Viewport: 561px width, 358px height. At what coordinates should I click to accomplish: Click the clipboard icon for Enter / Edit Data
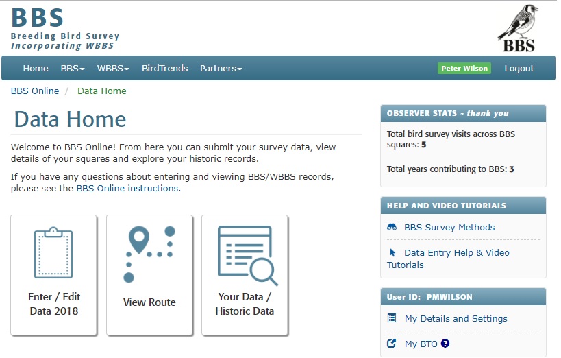pyautogui.click(x=53, y=254)
